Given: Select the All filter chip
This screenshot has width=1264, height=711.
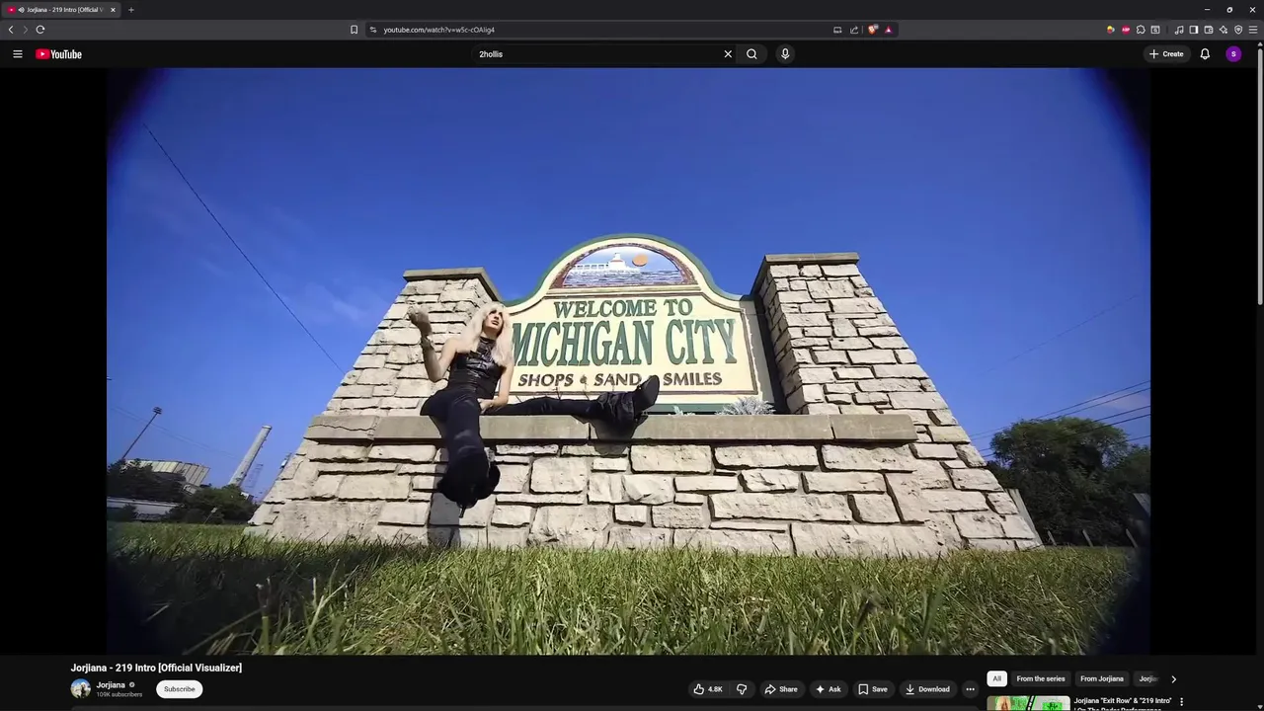Looking at the screenshot, I should pyautogui.click(x=997, y=678).
